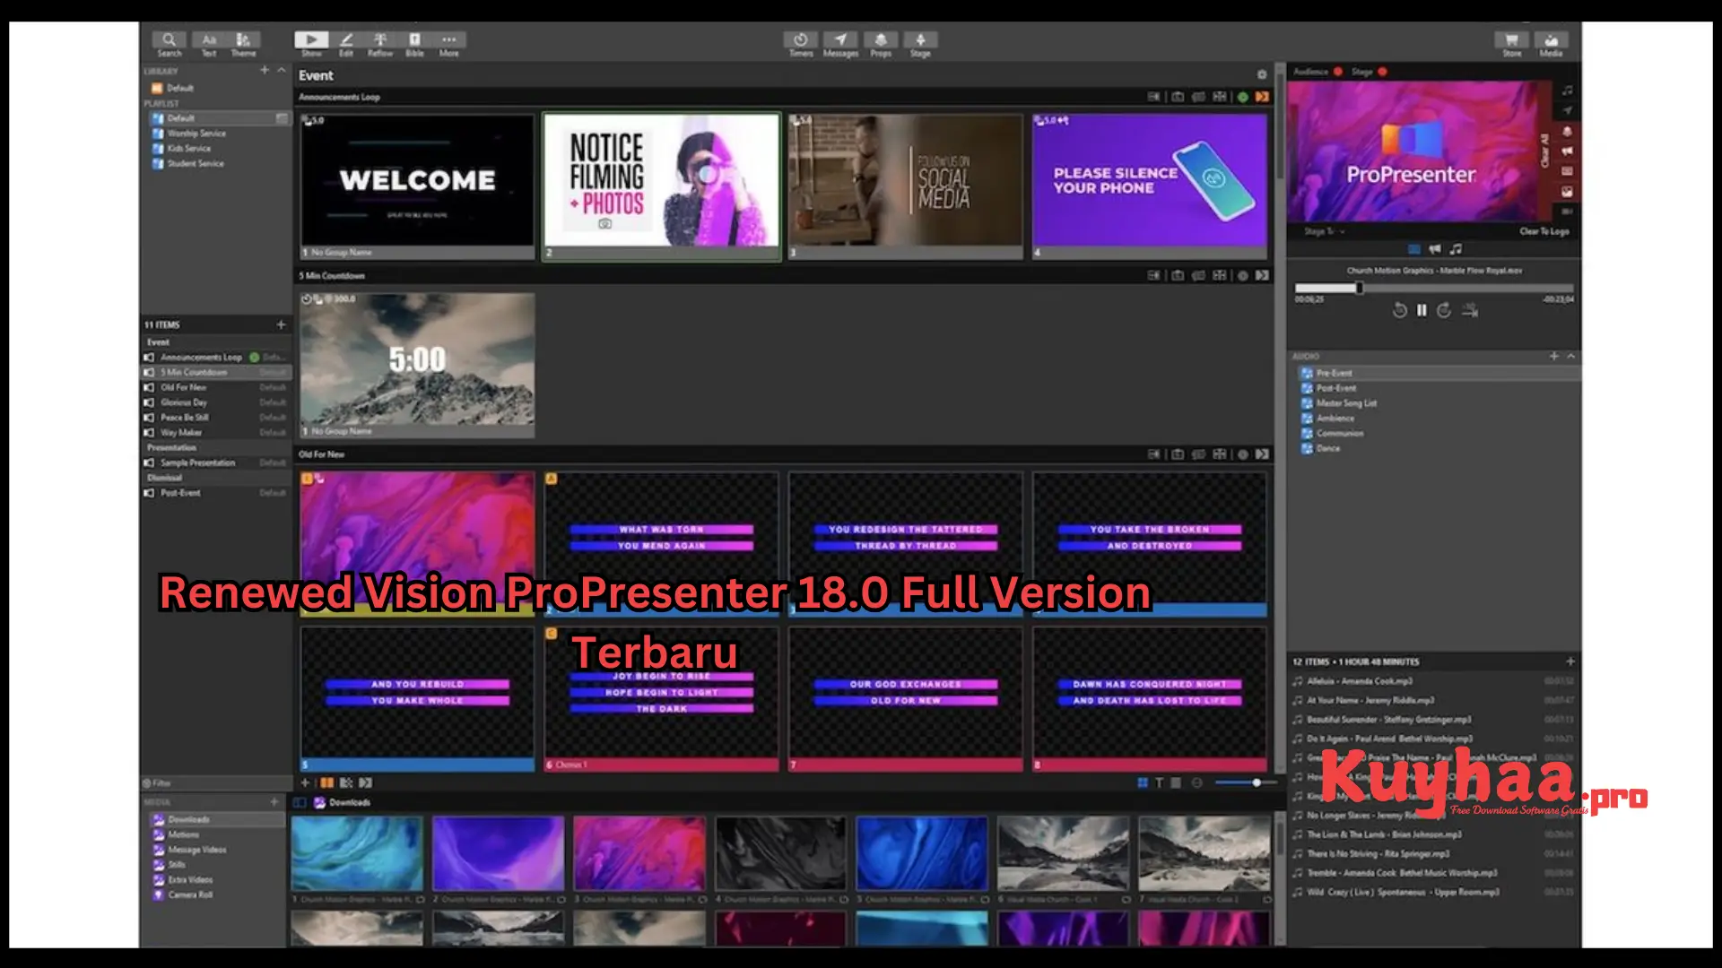Viewport: 1722px width, 968px height.
Task: Skip back with the rewind icon
Action: pos(1399,311)
